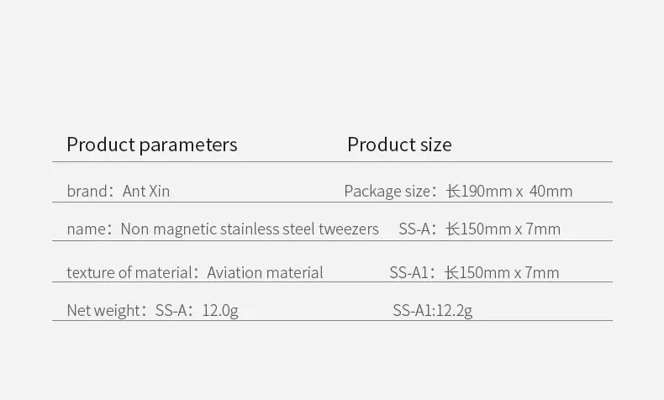Click the Package size label
This screenshot has height=400, width=664.
[x=387, y=192]
